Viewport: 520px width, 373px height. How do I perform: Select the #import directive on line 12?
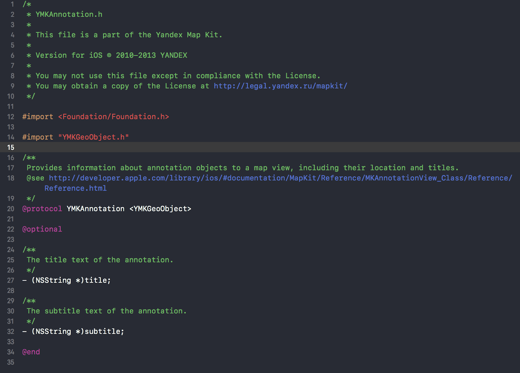37,116
